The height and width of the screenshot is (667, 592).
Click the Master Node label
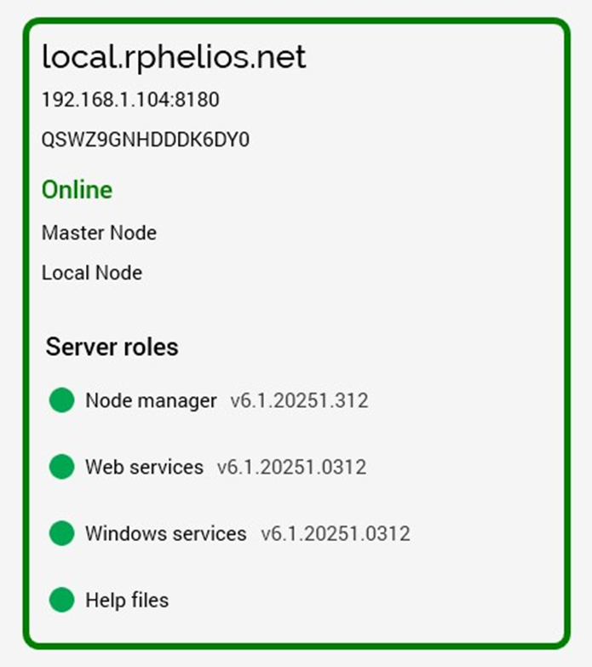[x=99, y=233]
